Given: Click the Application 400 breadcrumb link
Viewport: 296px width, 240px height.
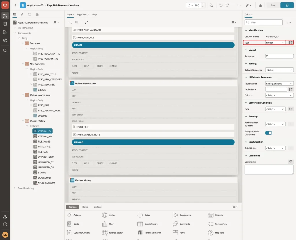Looking at the screenshot, I should (x=35, y=5).
